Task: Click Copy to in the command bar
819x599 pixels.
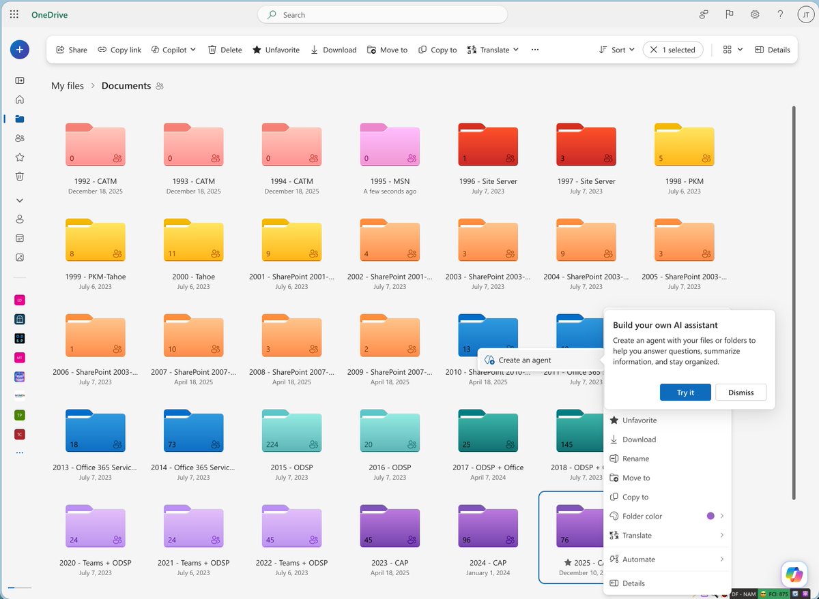Action: click(x=437, y=50)
